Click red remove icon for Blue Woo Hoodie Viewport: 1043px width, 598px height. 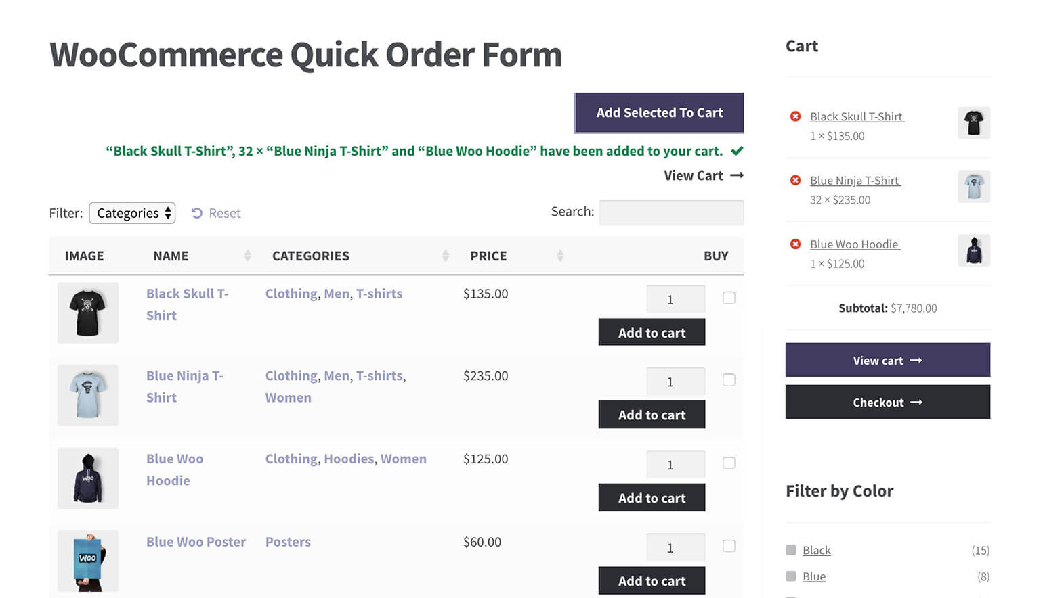[796, 244]
